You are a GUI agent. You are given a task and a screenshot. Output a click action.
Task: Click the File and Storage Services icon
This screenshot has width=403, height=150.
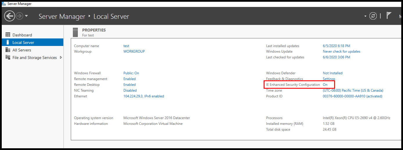pyautogui.click(x=8, y=58)
